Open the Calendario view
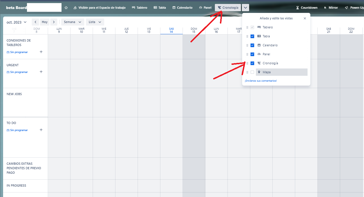364x197 pixels. pyautogui.click(x=182, y=8)
